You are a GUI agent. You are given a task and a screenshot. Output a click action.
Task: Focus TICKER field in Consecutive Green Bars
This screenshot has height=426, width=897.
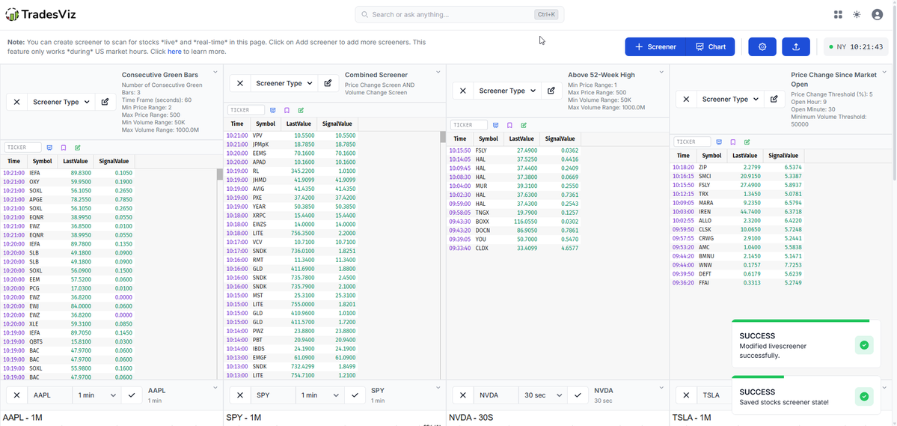pyautogui.click(x=23, y=147)
